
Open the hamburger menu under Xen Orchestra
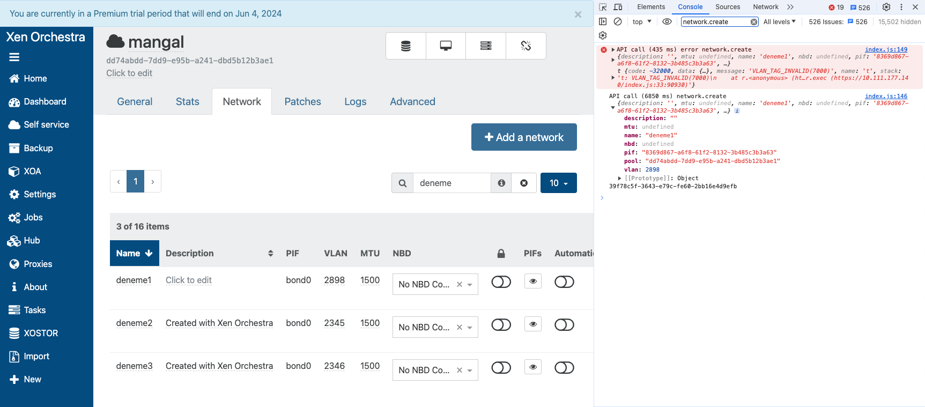(x=14, y=57)
